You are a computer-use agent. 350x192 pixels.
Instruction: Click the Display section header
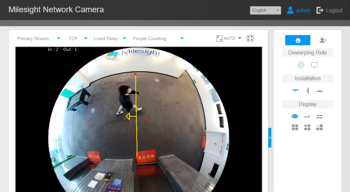(x=308, y=104)
